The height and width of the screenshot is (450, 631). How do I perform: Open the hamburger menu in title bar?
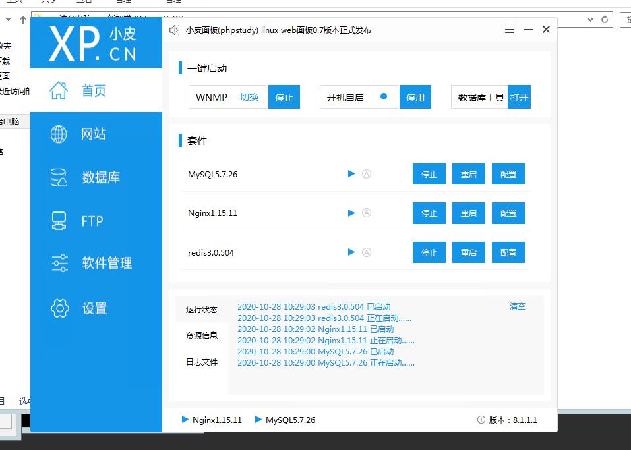(x=509, y=30)
